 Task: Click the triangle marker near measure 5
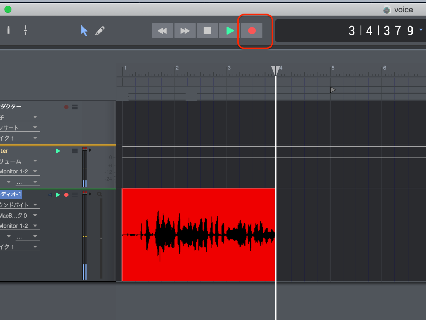(333, 90)
